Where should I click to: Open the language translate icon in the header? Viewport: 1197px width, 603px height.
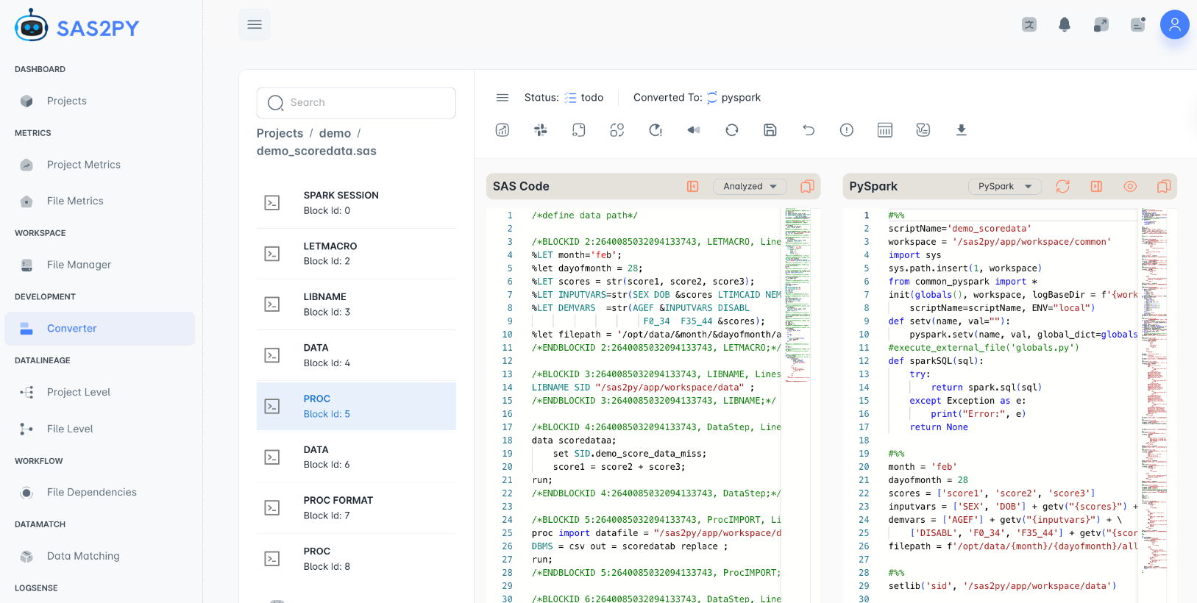1029,24
